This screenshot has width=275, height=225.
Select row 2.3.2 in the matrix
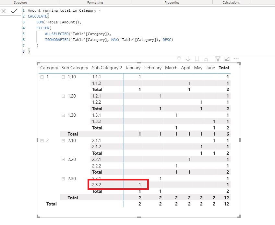(96, 185)
